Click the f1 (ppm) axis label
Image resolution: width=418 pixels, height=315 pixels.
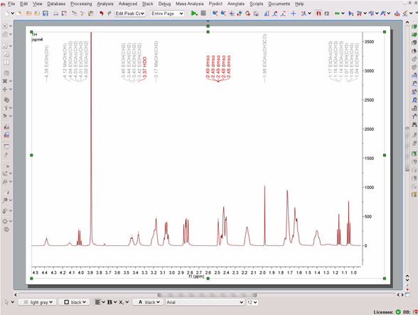coord(196,277)
